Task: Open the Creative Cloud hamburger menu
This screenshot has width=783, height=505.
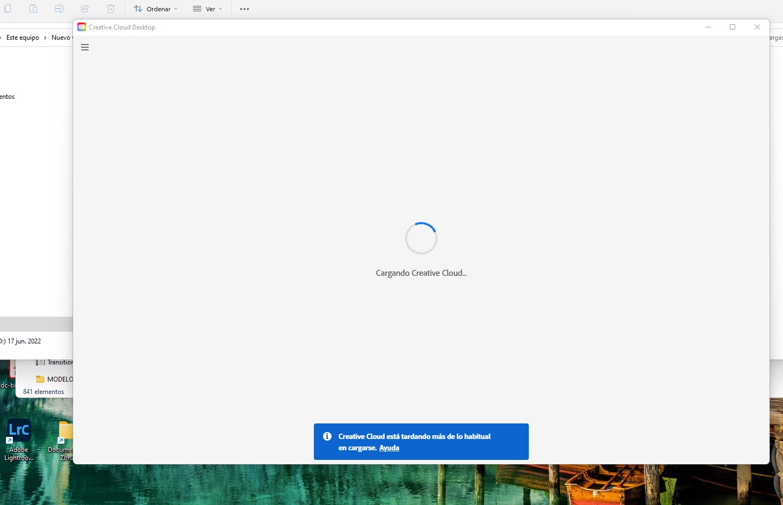Action: [x=85, y=47]
